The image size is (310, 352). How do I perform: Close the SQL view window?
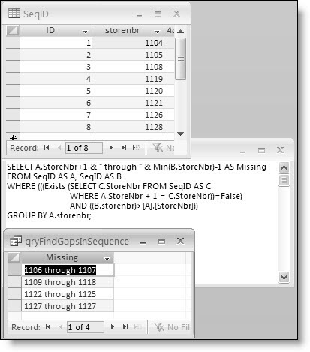pos(280,150)
